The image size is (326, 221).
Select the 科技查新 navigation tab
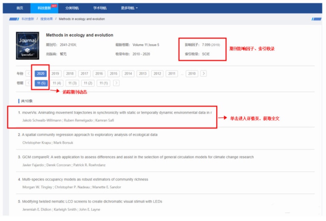coord(44,8)
